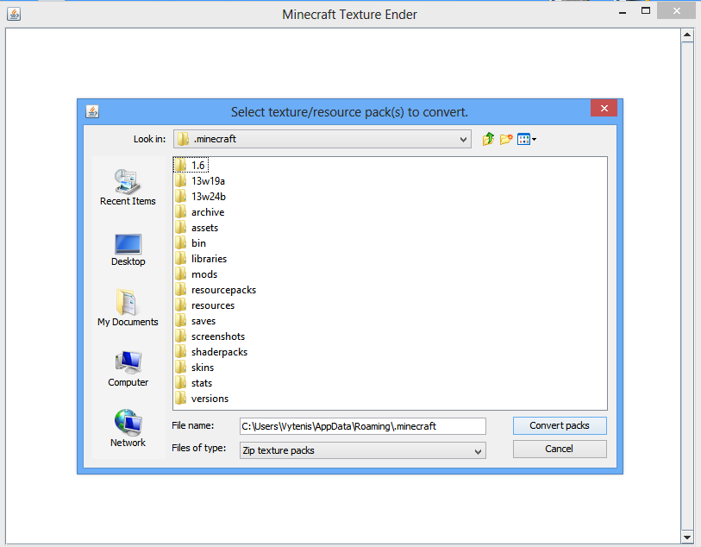
Task: Select the archive folder icon
Action: click(180, 212)
